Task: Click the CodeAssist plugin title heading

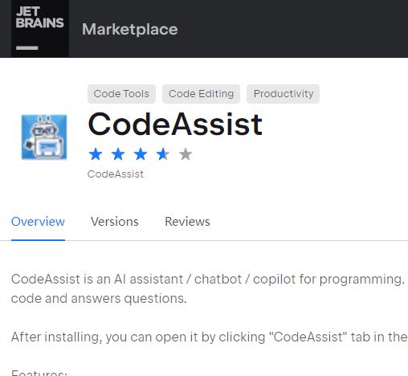Action: pos(175,125)
